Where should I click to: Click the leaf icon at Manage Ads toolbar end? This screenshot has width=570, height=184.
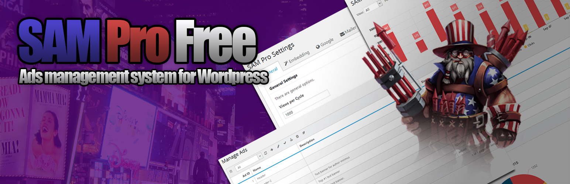click(x=303, y=133)
